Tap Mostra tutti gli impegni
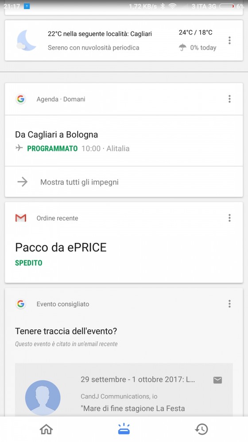Viewport: 248px width, 442px height. 124,182
